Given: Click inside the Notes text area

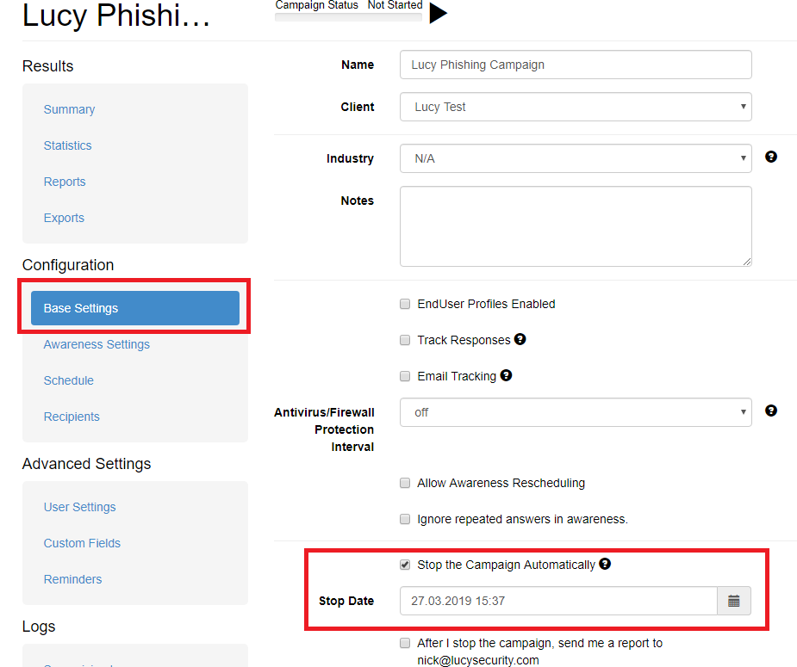Looking at the screenshot, I should point(576,226).
